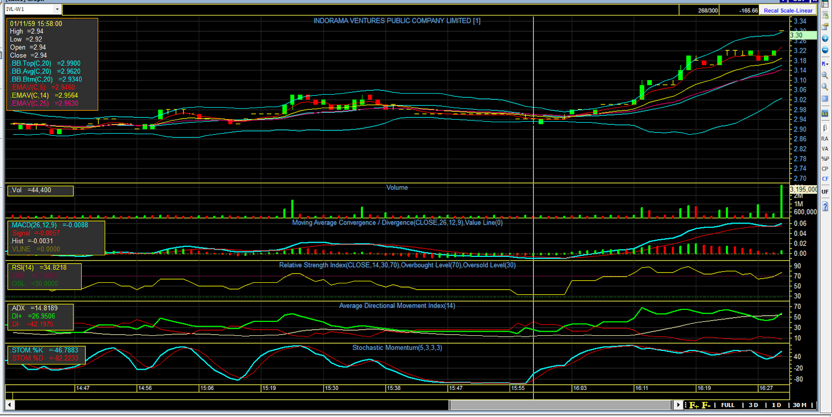Screen dimensions: 832x417
Task: Click the BB.Top(C,20) =2.9900 legend
Action: [46, 63]
